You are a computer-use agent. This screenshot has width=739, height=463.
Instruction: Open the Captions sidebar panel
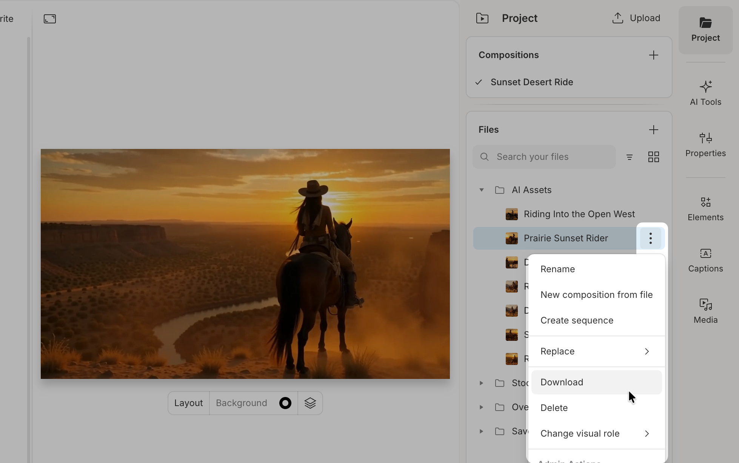point(705,260)
